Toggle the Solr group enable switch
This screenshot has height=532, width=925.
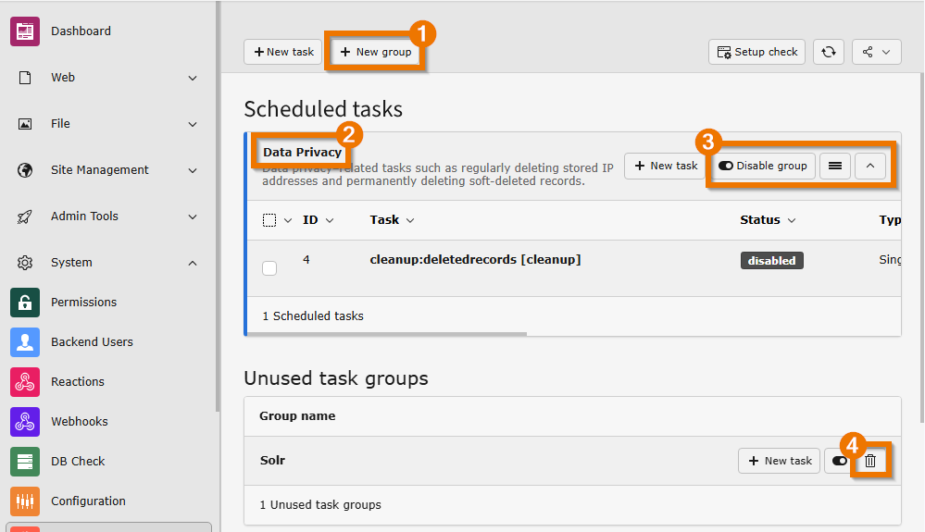(840, 461)
